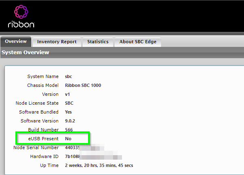Click the 'Node License State' label
Image resolution: width=244 pixels, height=175 pixels.
[x=37, y=103]
